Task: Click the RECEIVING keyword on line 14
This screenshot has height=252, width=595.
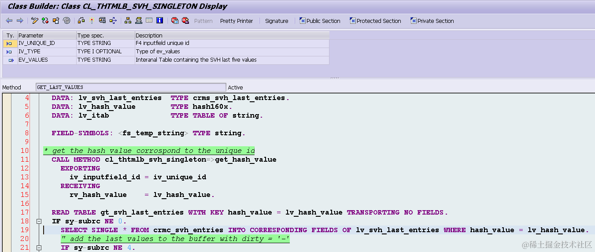Action: [80, 186]
